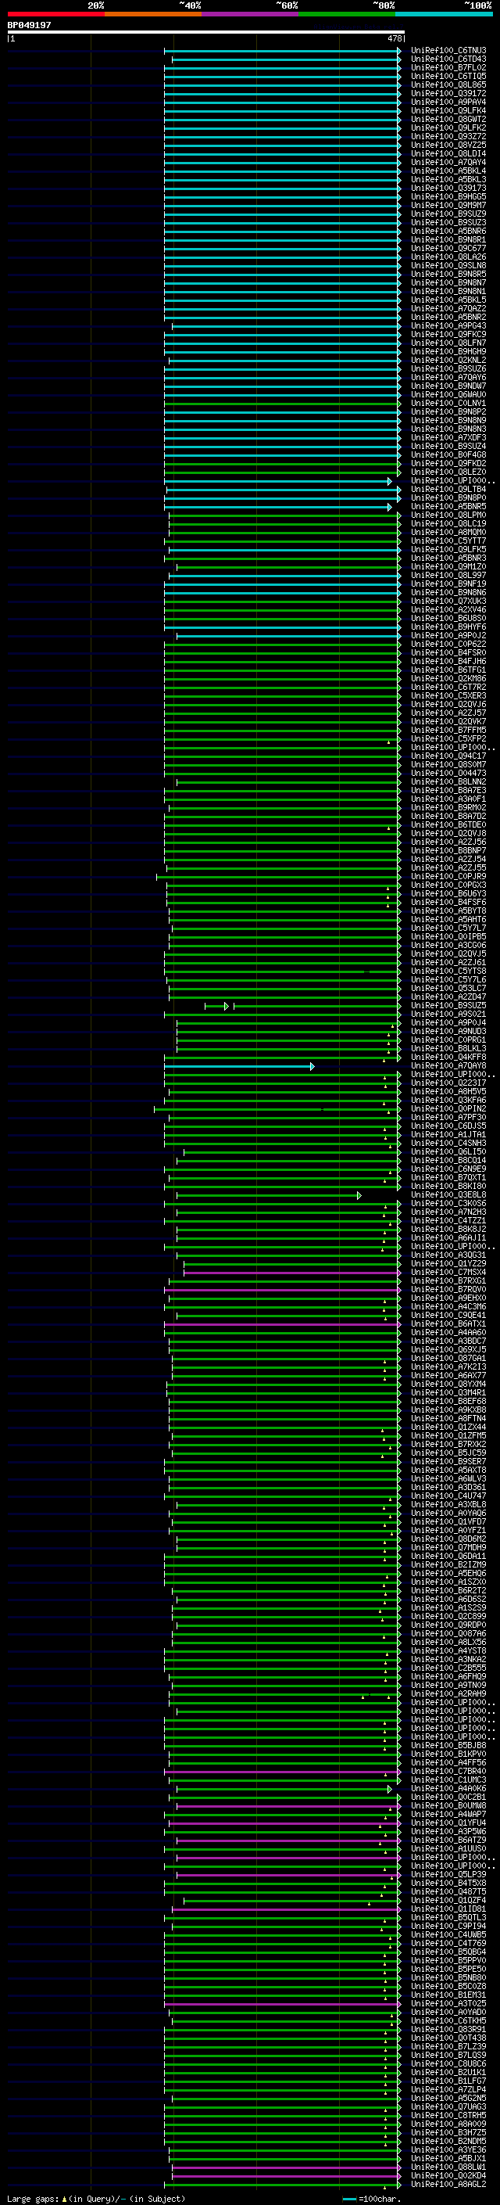Click the query name BP049197
This screenshot has height=2205, width=500.
coord(29,26)
